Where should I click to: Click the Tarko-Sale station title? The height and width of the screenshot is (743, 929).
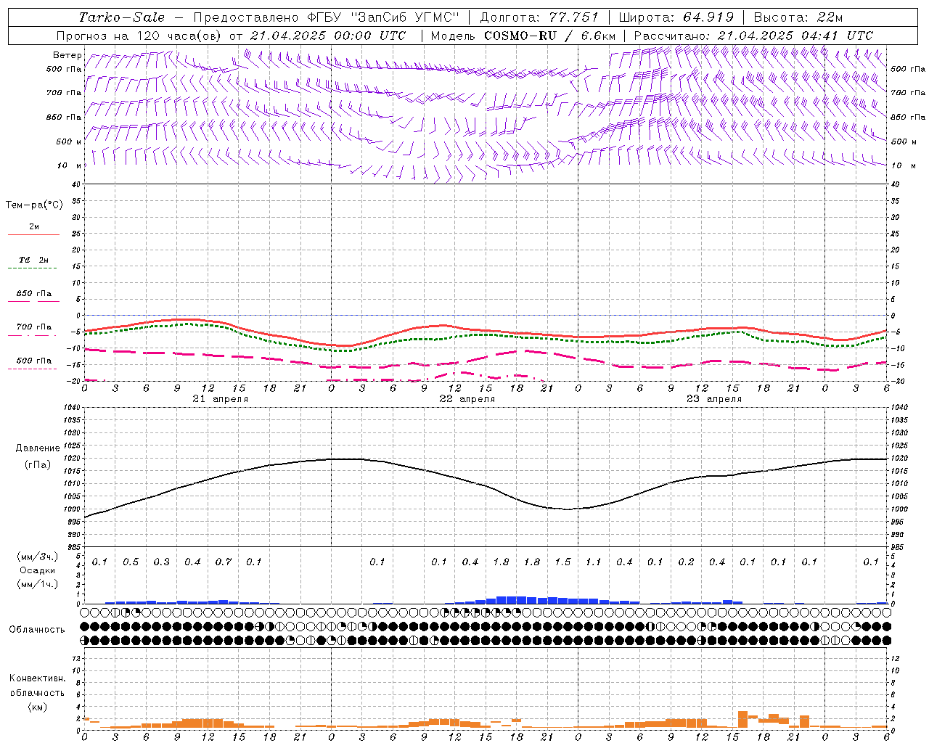tap(122, 17)
